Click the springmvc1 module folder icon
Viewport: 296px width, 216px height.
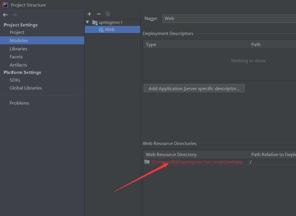95,22
